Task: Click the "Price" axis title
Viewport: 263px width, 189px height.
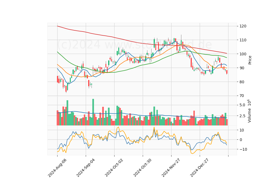Action: [x=250, y=60]
